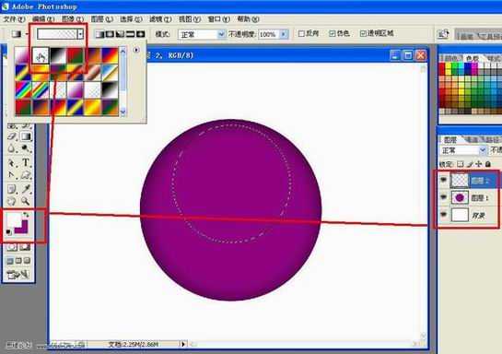Enable lock all (padlock) in Layers panel

(488, 164)
